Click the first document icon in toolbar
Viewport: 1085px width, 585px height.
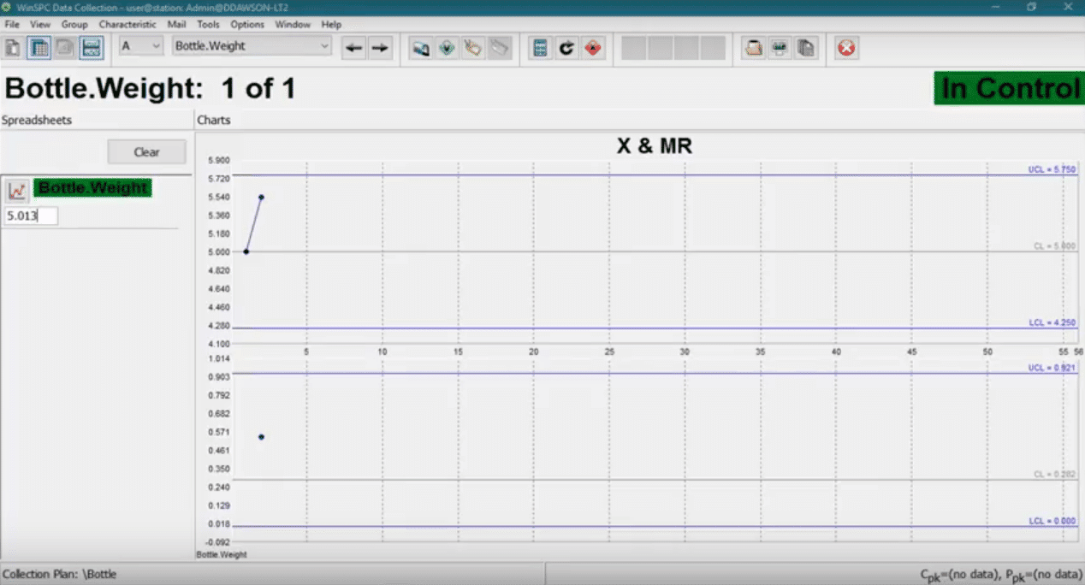[x=13, y=48]
